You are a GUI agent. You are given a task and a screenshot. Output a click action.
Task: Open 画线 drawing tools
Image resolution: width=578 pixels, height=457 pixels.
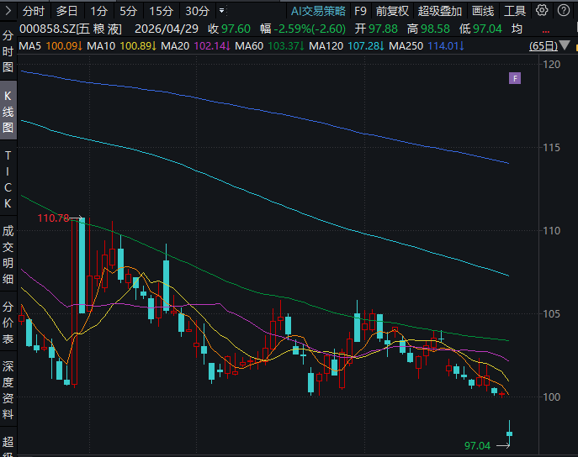click(483, 11)
